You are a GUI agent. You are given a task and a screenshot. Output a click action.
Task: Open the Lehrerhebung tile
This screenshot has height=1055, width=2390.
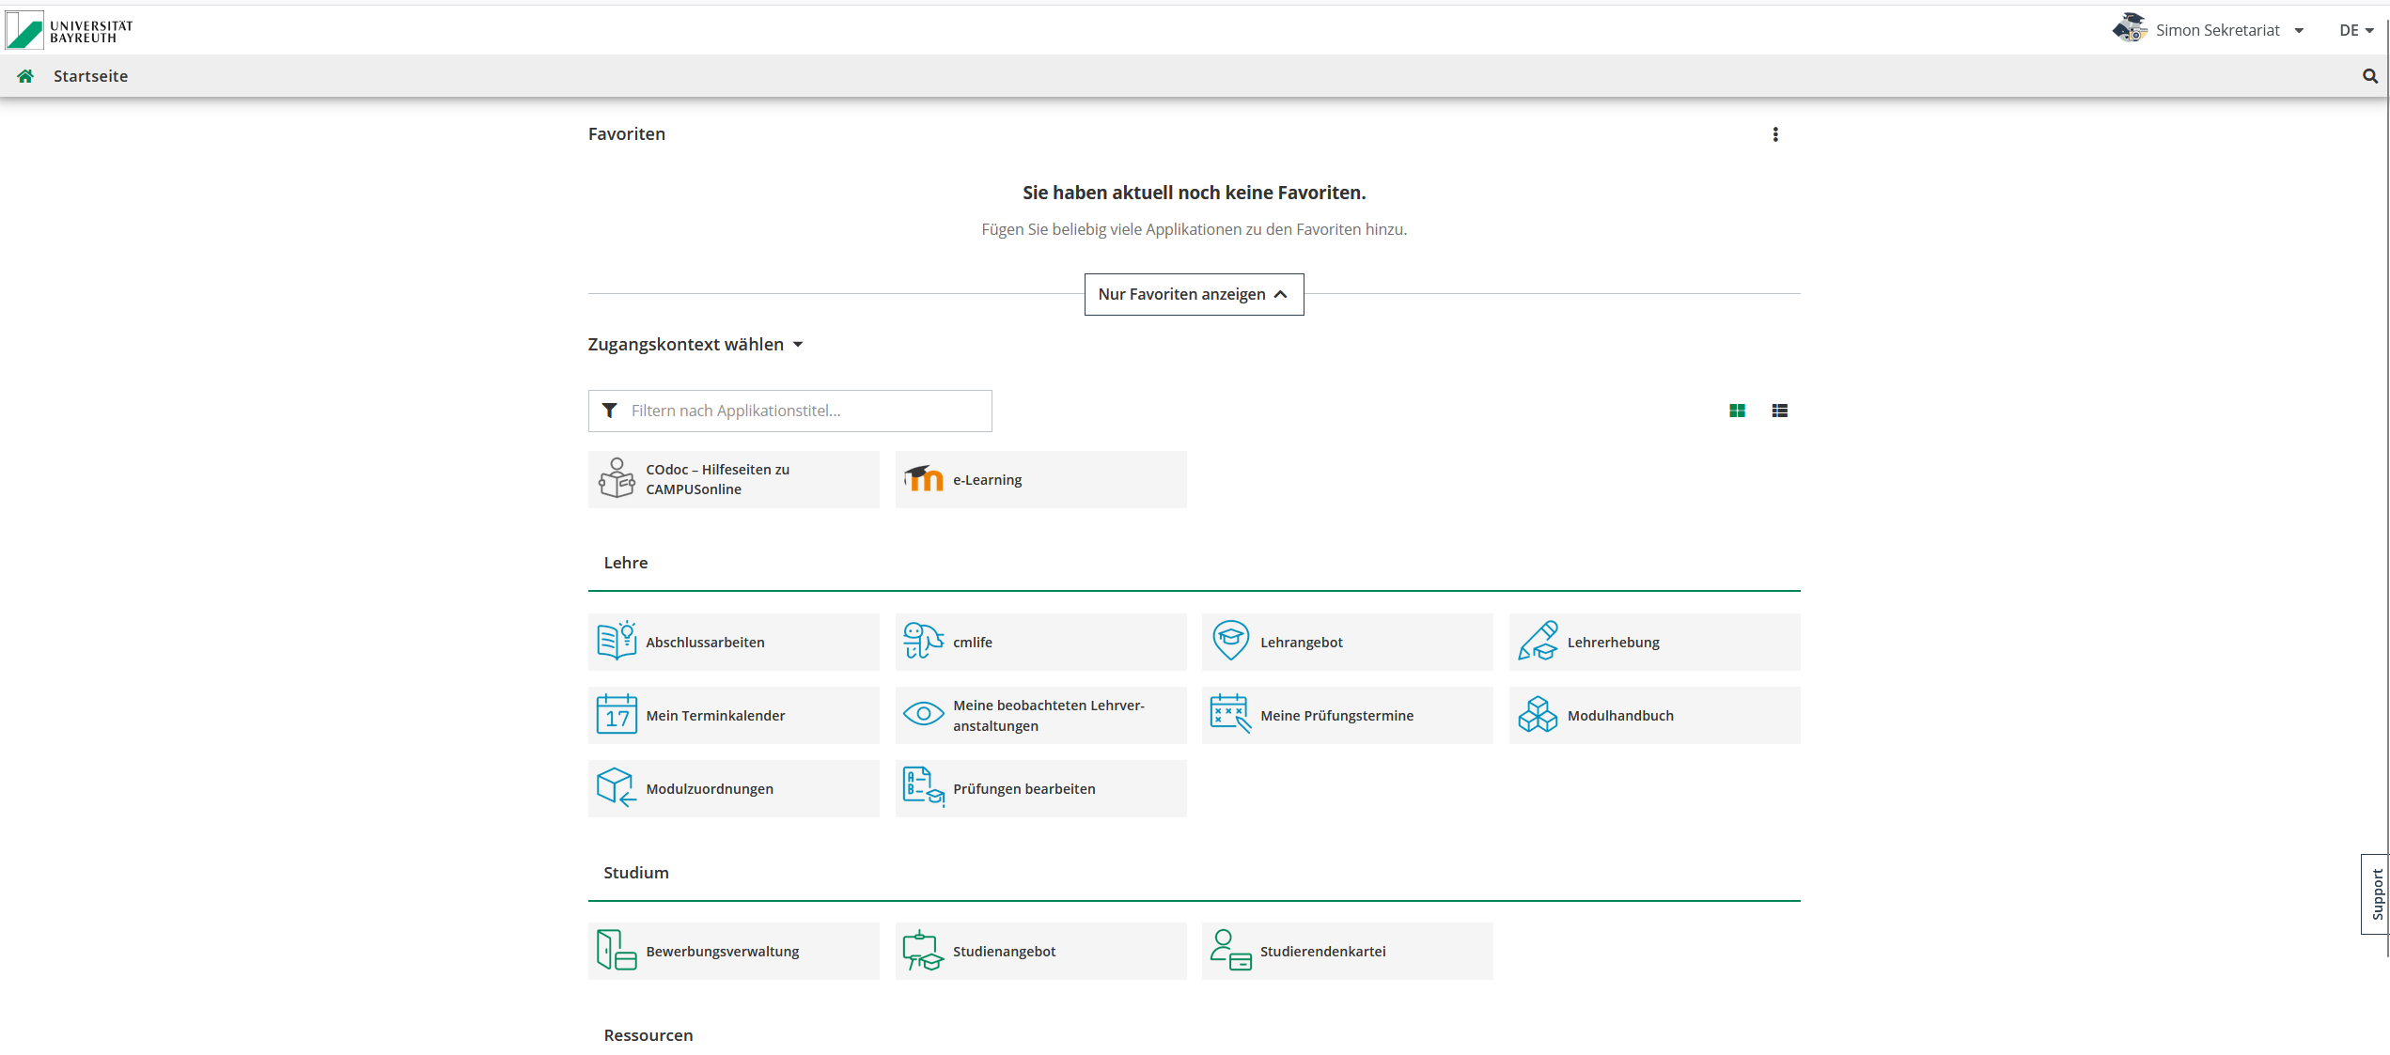pyautogui.click(x=1654, y=642)
